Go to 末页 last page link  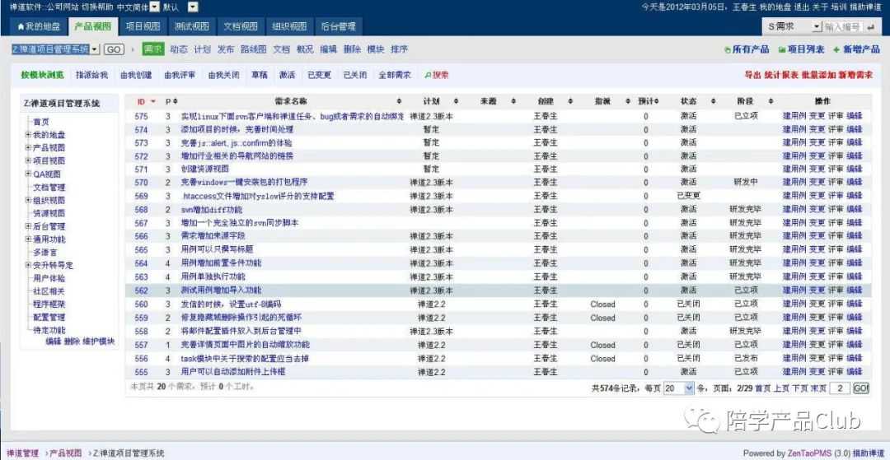click(x=818, y=388)
